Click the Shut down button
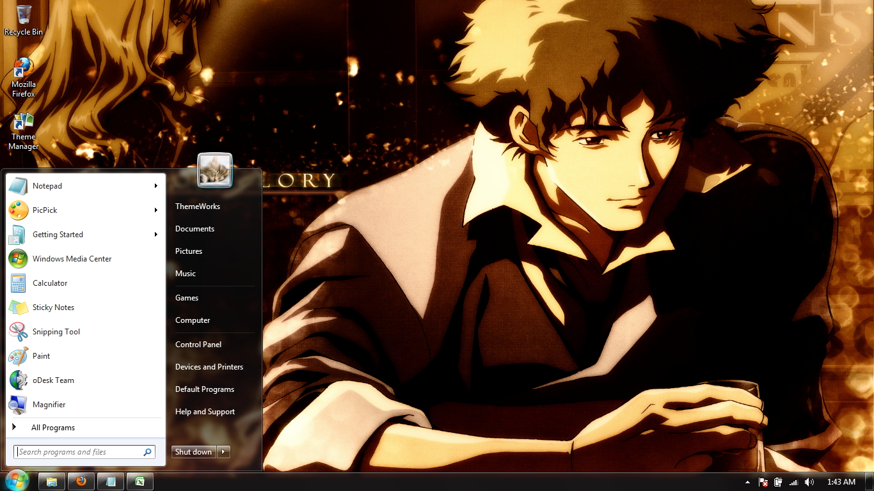Image resolution: width=874 pixels, height=491 pixels. pyautogui.click(x=194, y=452)
